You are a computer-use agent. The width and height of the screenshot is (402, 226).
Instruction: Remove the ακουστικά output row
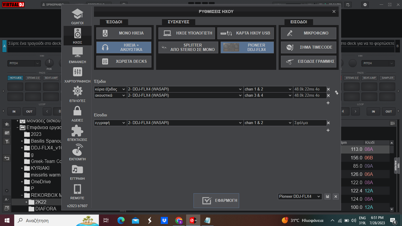coord(328,95)
